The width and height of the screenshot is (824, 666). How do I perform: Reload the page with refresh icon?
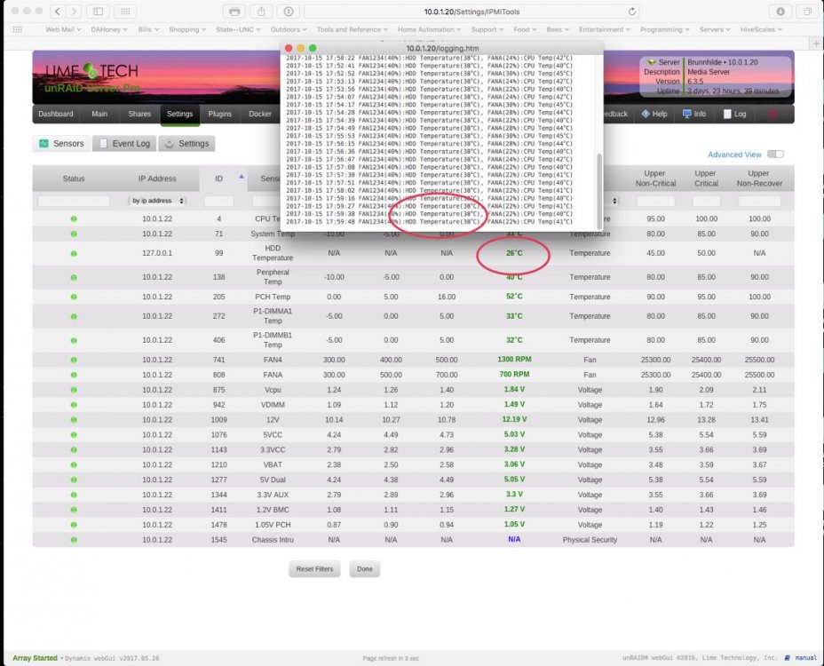coord(632,11)
